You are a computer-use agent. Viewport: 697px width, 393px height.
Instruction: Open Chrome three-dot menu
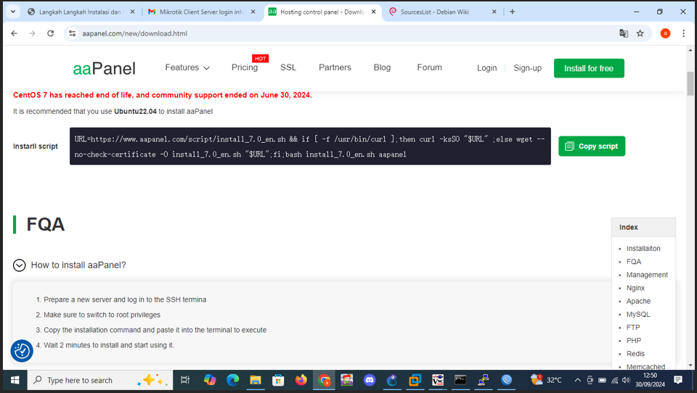click(x=684, y=33)
